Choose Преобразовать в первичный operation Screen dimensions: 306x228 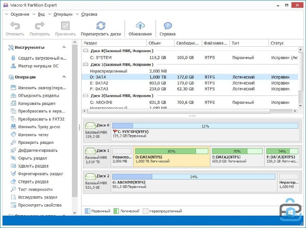pyautogui.click(x=38, y=111)
